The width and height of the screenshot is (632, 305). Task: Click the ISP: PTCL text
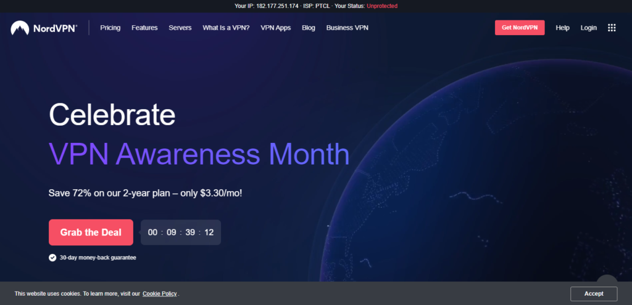[x=316, y=6]
